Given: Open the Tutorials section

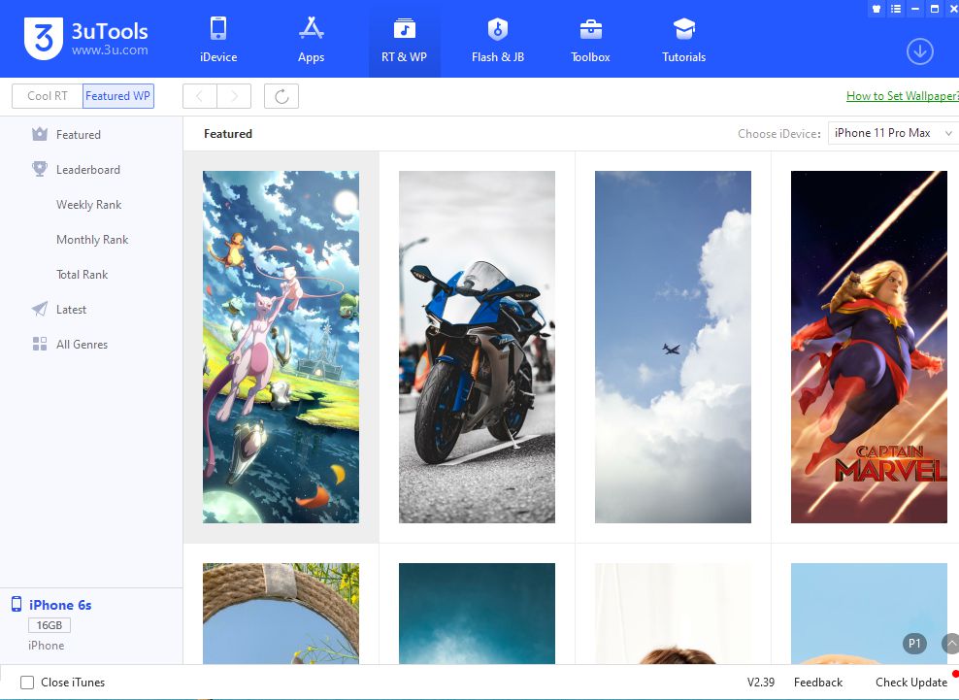Looking at the screenshot, I should pos(683,40).
